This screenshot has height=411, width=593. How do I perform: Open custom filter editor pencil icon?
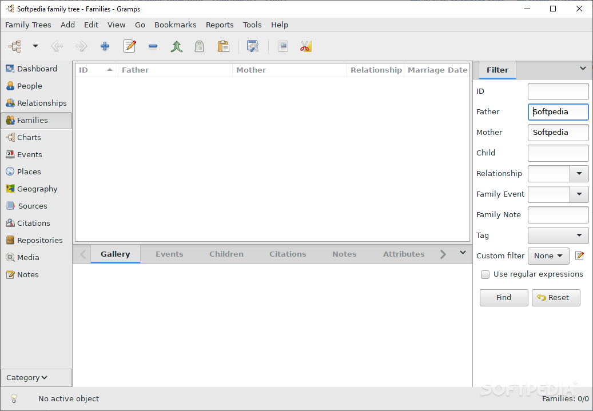coord(579,256)
